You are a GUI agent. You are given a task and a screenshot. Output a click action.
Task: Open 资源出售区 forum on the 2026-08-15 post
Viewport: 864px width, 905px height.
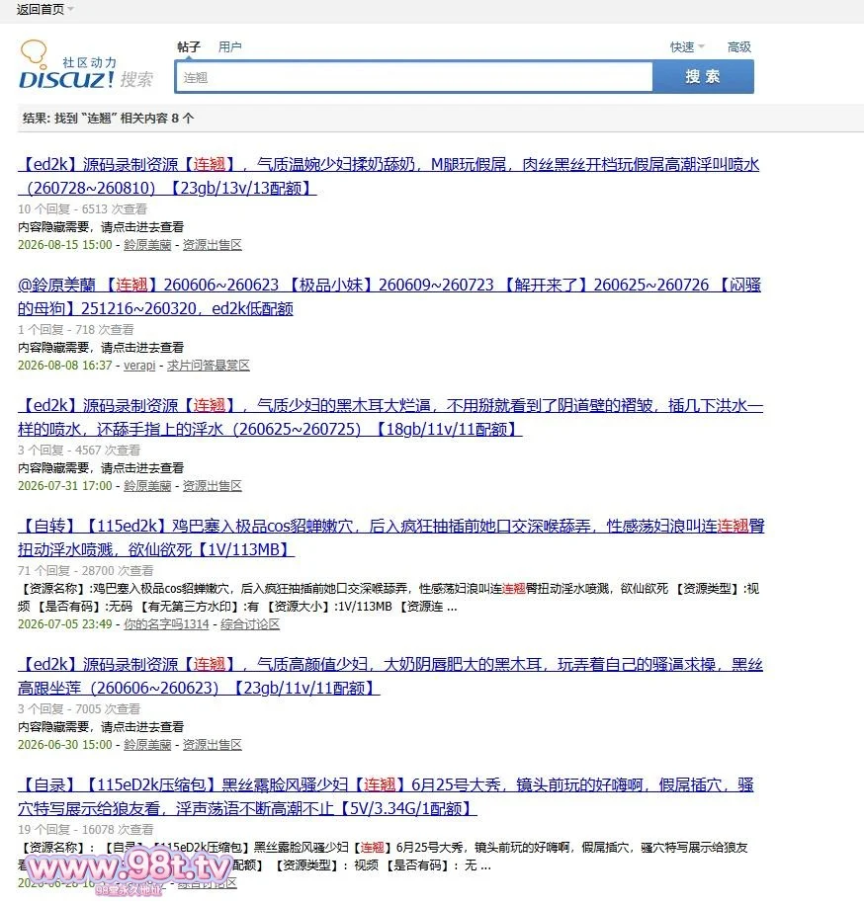click(212, 245)
